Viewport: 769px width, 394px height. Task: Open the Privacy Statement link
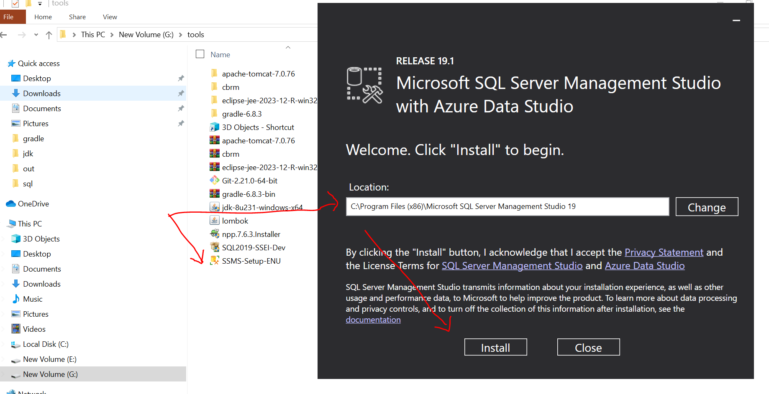pyautogui.click(x=664, y=252)
